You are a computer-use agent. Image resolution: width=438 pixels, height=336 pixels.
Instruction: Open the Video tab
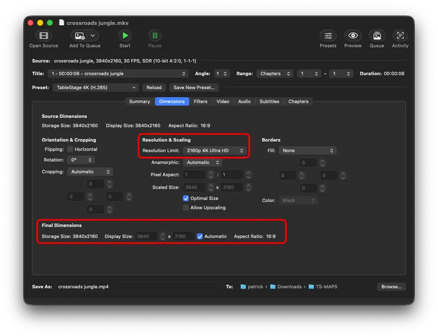coord(223,101)
